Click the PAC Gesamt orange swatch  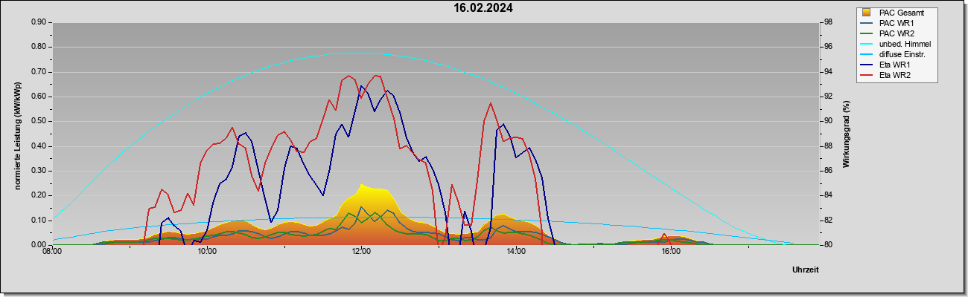pyautogui.click(x=866, y=13)
